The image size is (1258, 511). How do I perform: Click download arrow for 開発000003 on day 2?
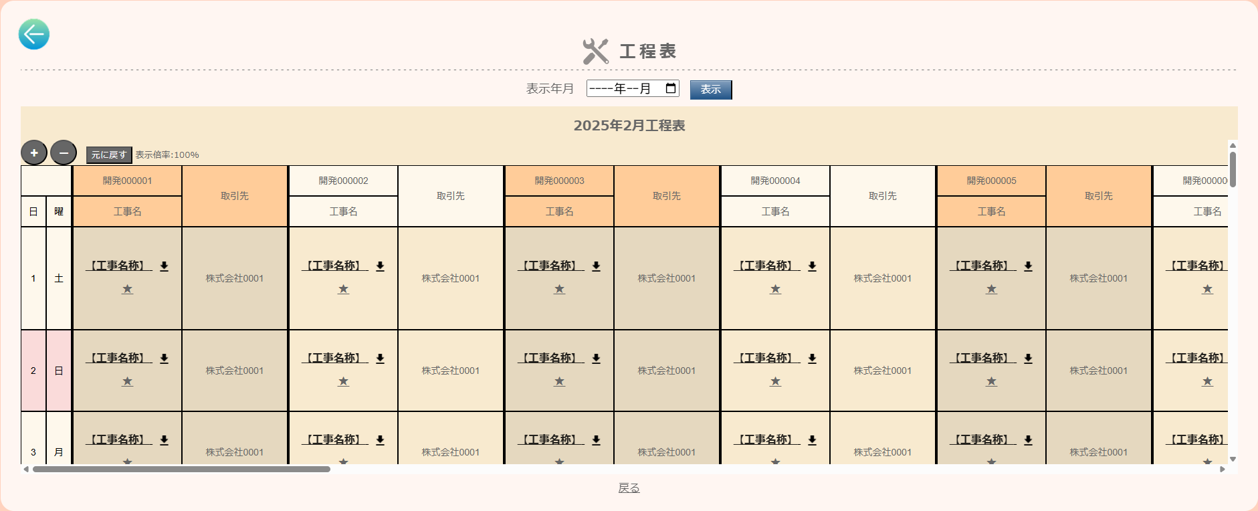pos(596,359)
